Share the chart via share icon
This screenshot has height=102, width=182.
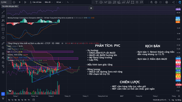[173, 2]
